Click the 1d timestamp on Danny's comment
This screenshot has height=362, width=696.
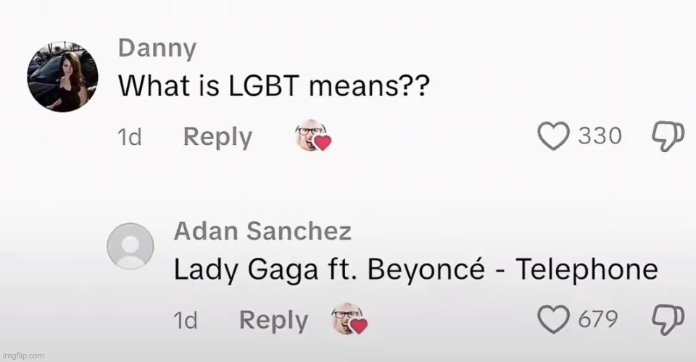pos(129,138)
